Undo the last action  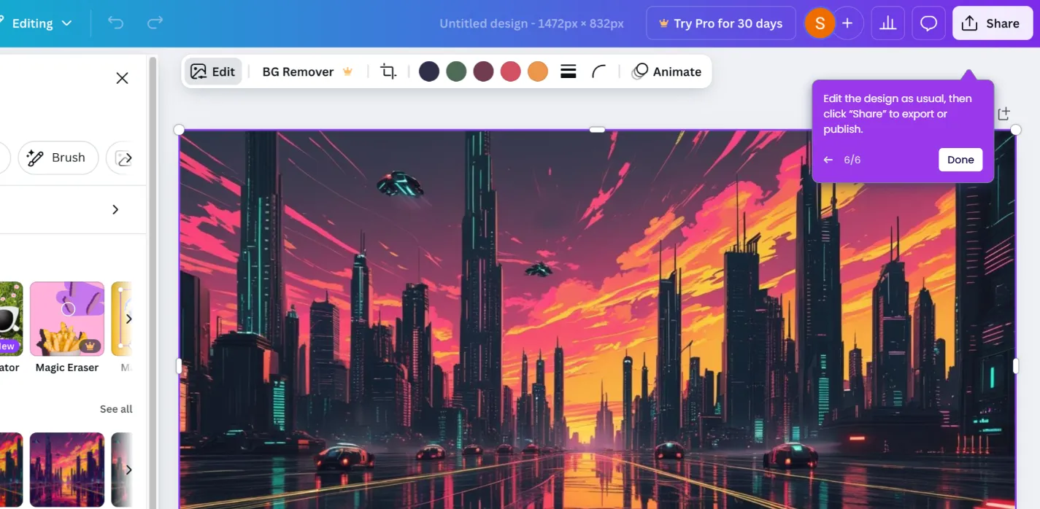point(115,23)
